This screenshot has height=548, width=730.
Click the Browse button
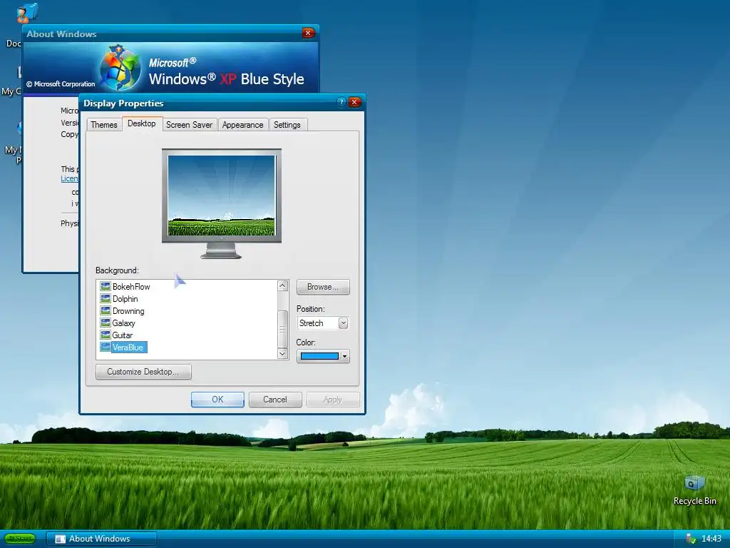[323, 287]
